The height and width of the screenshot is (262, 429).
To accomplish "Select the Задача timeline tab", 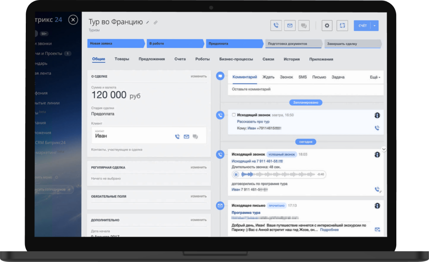I will point(338,77).
